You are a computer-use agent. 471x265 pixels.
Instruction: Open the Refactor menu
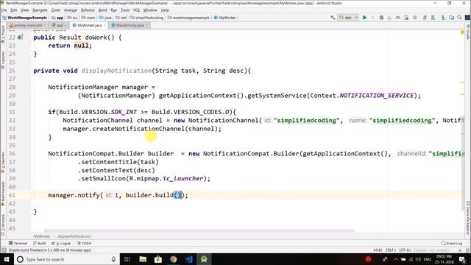[88, 10]
